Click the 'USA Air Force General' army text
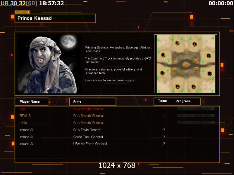This screenshot has height=175, width=234. click(x=90, y=144)
